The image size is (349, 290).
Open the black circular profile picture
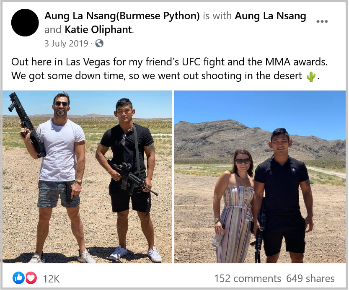coord(25,23)
